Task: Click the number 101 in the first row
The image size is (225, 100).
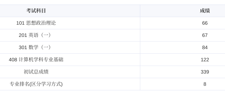Action: 20,23
